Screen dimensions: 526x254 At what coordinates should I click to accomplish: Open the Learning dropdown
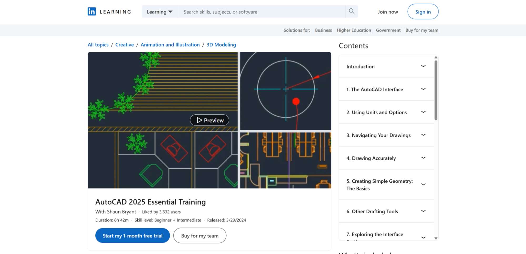click(x=160, y=12)
